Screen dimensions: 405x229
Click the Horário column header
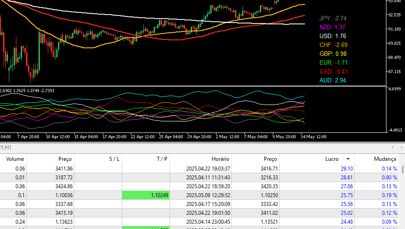point(220,159)
